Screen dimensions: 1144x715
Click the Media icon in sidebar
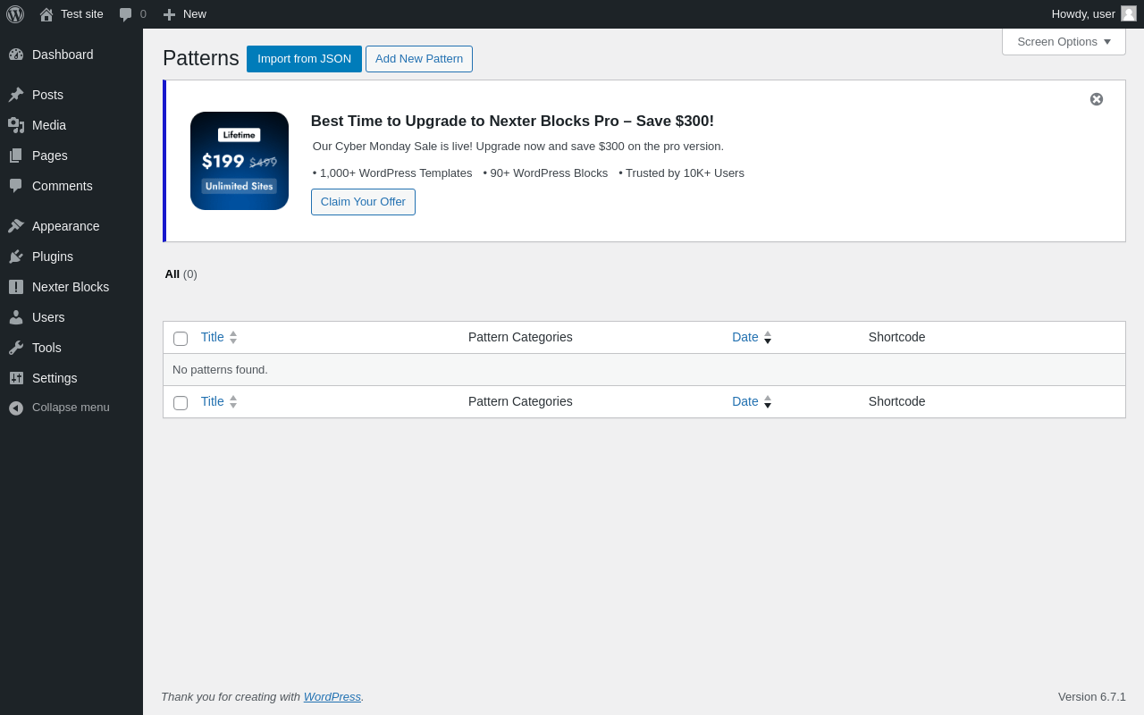[16, 125]
